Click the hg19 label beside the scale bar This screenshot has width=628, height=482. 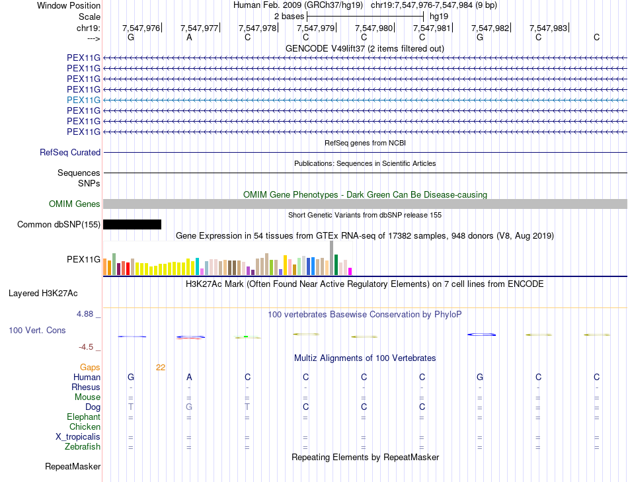(439, 17)
